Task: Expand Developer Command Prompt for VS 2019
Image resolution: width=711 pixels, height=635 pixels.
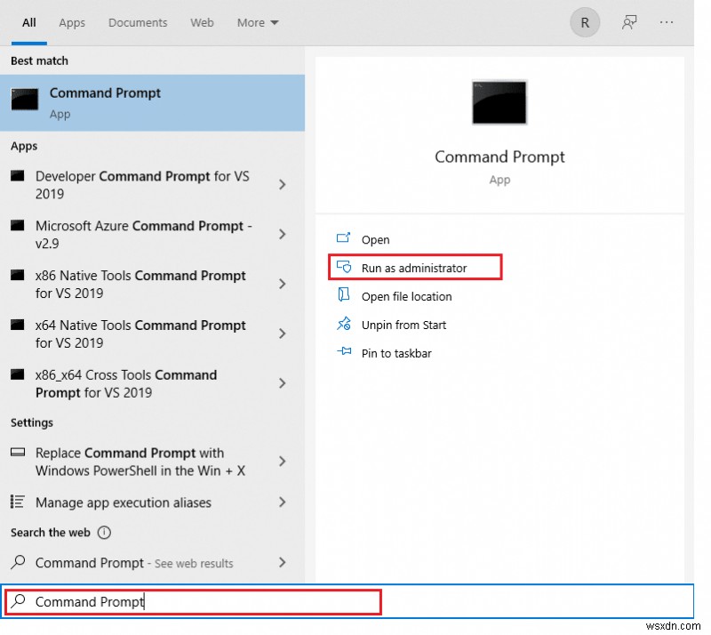Action: pos(282,185)
